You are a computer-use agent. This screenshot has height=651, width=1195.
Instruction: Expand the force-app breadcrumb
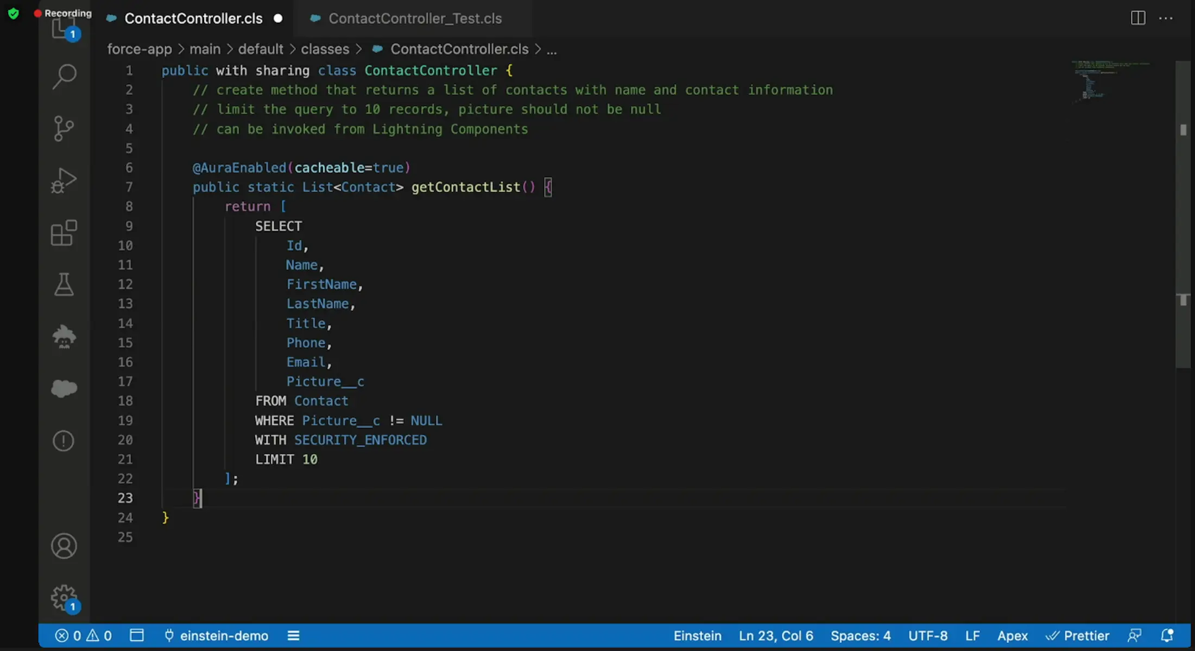140,49
